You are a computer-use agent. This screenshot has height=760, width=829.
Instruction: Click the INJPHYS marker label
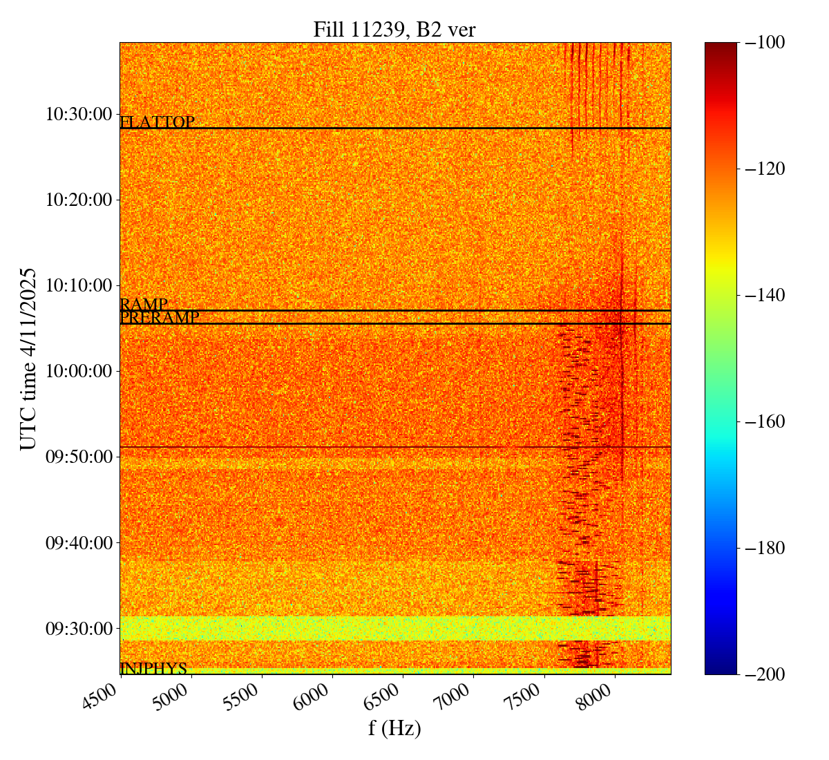coord(153,669)
